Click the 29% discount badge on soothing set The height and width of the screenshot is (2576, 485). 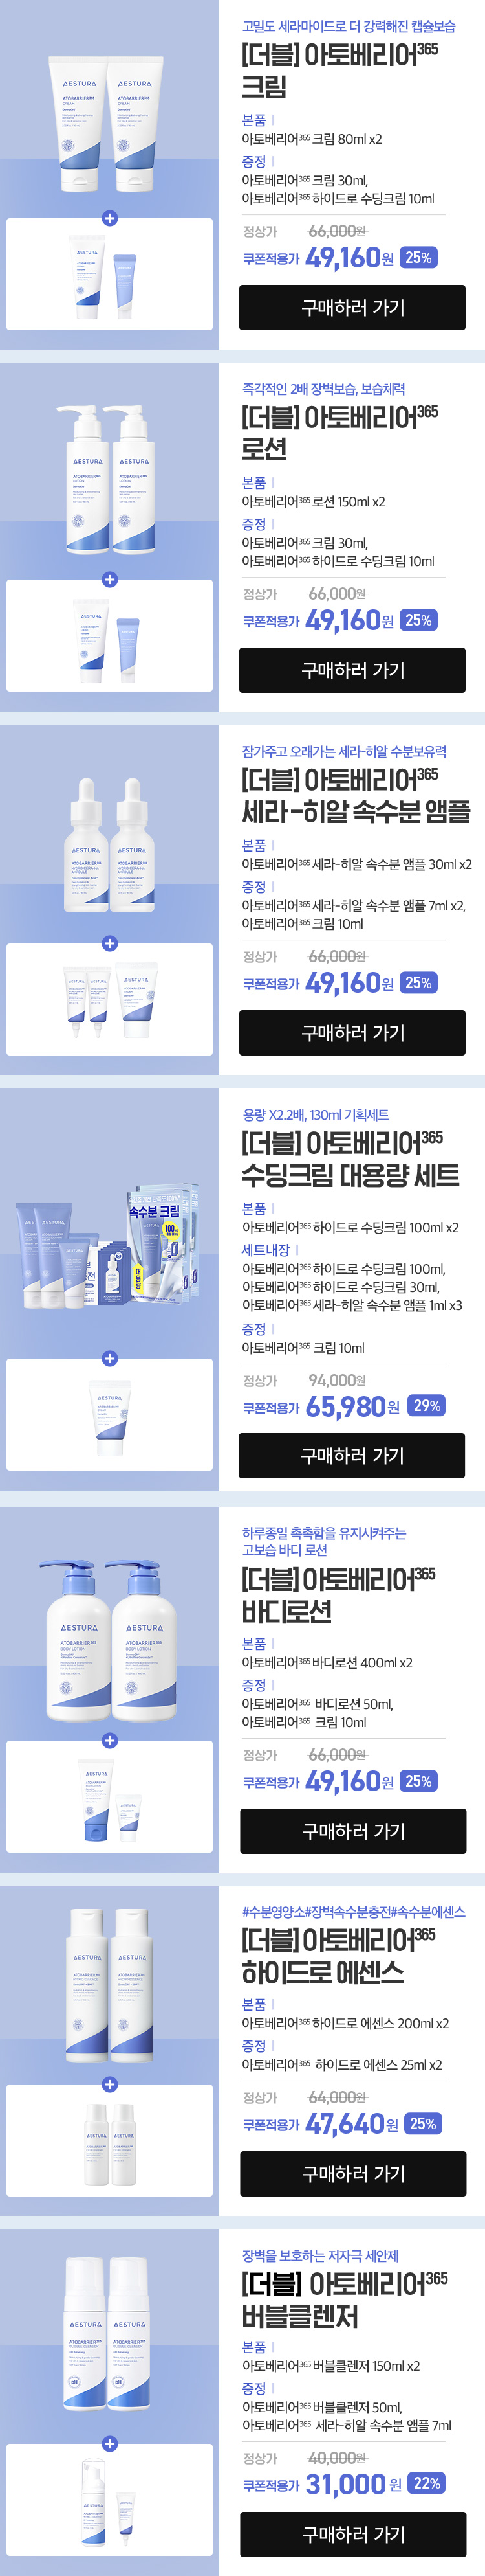[x=427, y=1406]
